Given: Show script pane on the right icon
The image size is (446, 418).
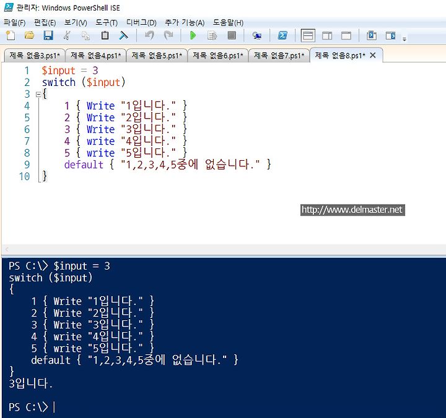Looking at the screenshot, I should point(327,36).
